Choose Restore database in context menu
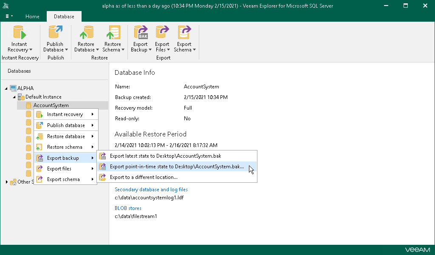This screenshot has width=435, height=255. pyautogui.click(x=65, y=136)
